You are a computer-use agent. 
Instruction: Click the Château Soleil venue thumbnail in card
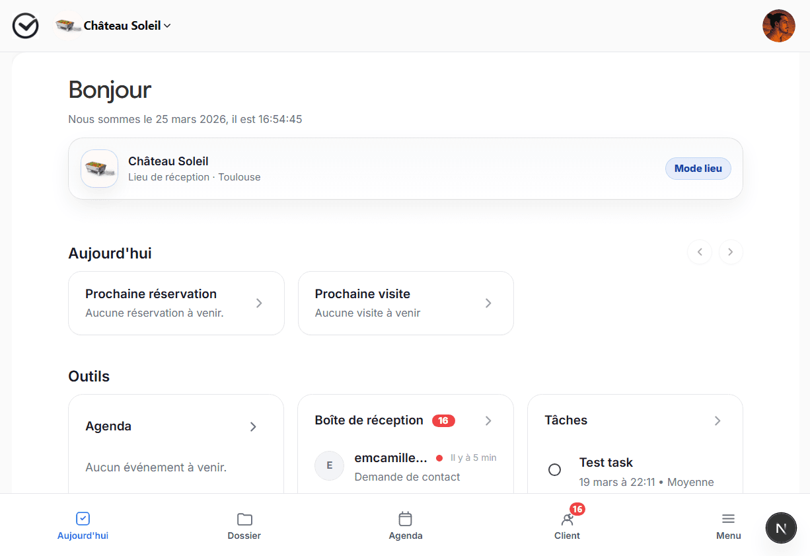coord(100,169)
